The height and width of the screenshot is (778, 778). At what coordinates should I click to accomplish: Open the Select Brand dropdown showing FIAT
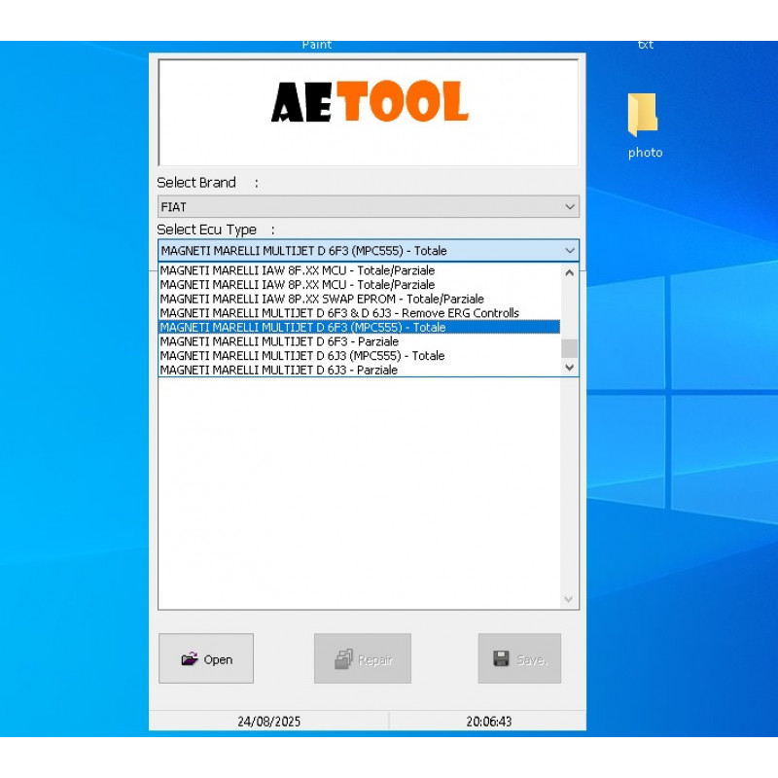pos(568,206)
